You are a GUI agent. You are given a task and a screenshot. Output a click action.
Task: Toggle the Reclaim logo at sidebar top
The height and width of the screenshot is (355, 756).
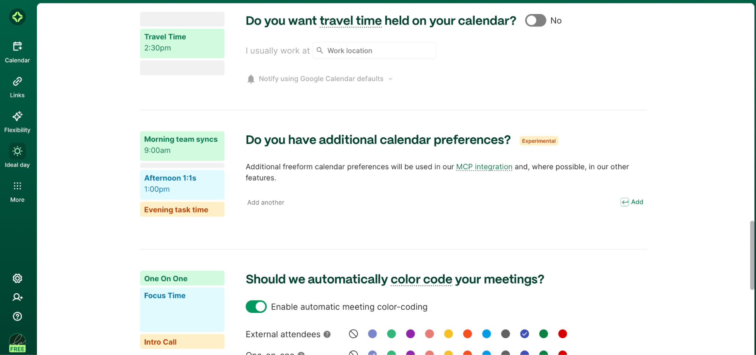point(17,17)
